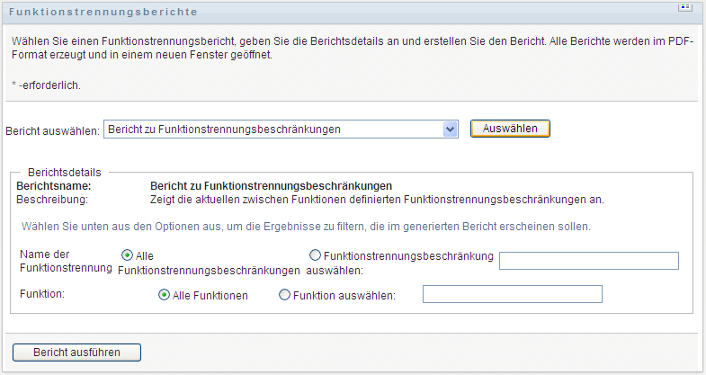Enable the Funktion auswählen radio option

tap(285, 294)
